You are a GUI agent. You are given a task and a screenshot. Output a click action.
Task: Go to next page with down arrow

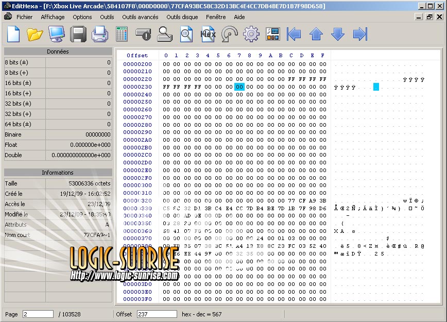coord(338,34)
